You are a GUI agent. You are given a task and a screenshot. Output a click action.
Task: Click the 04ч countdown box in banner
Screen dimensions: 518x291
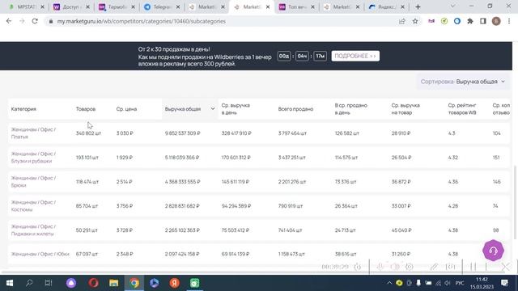302,56
